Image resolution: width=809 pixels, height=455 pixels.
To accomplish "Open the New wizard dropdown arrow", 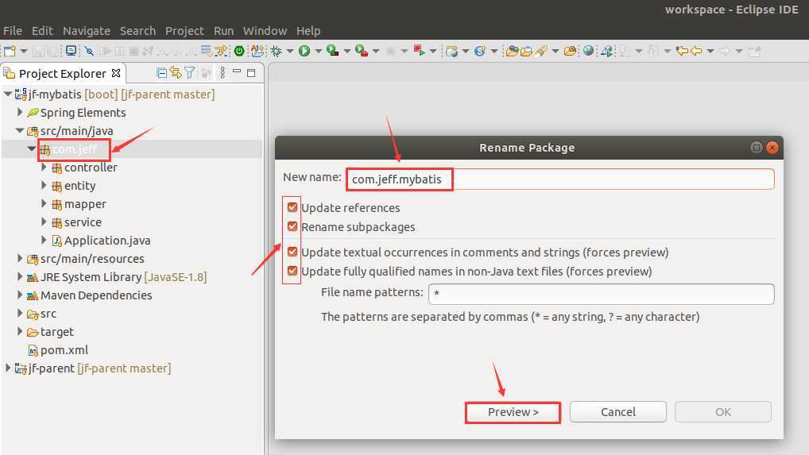I will coord(23,51).
